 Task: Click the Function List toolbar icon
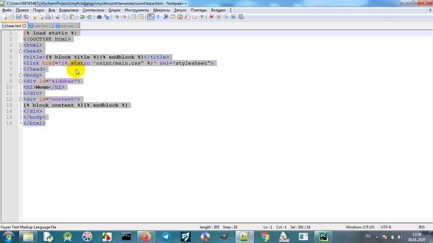coord(187,17)
